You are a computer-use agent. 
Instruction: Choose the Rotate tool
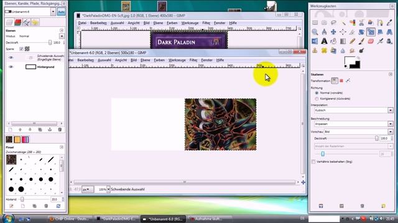coord(361,32)
